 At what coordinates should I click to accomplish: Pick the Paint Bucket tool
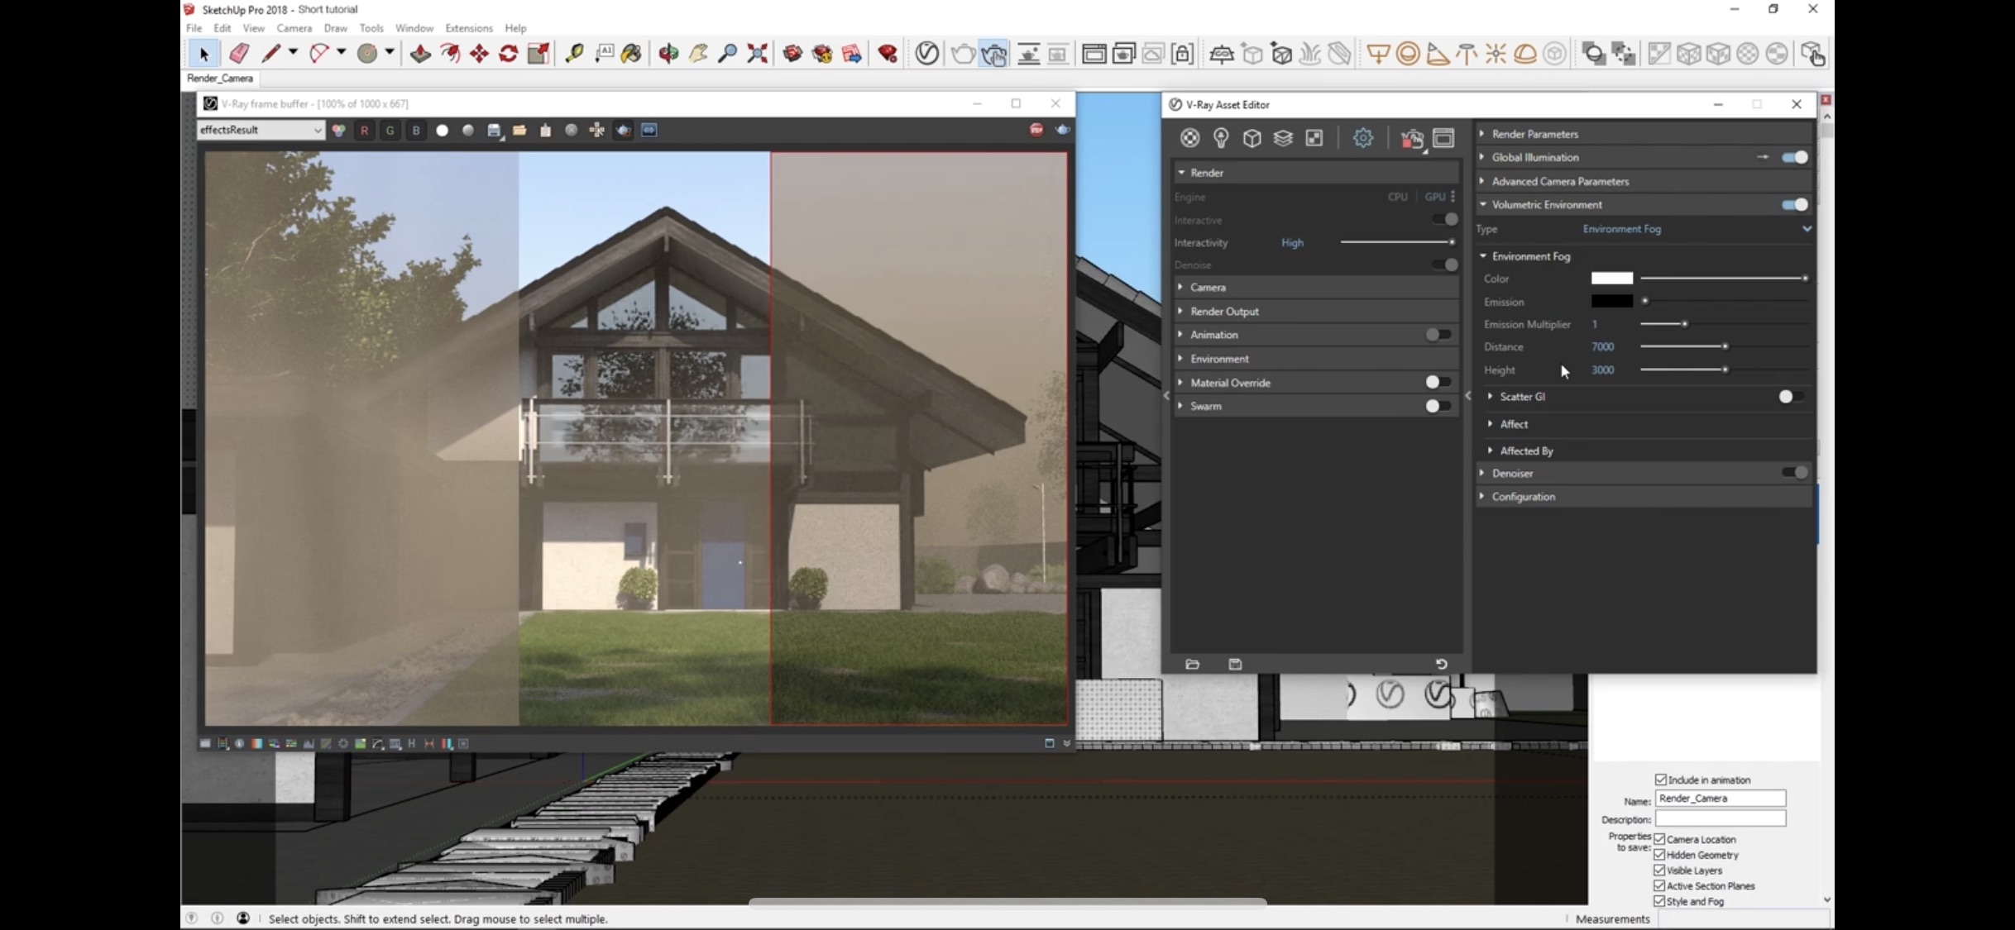pos(632,54)
